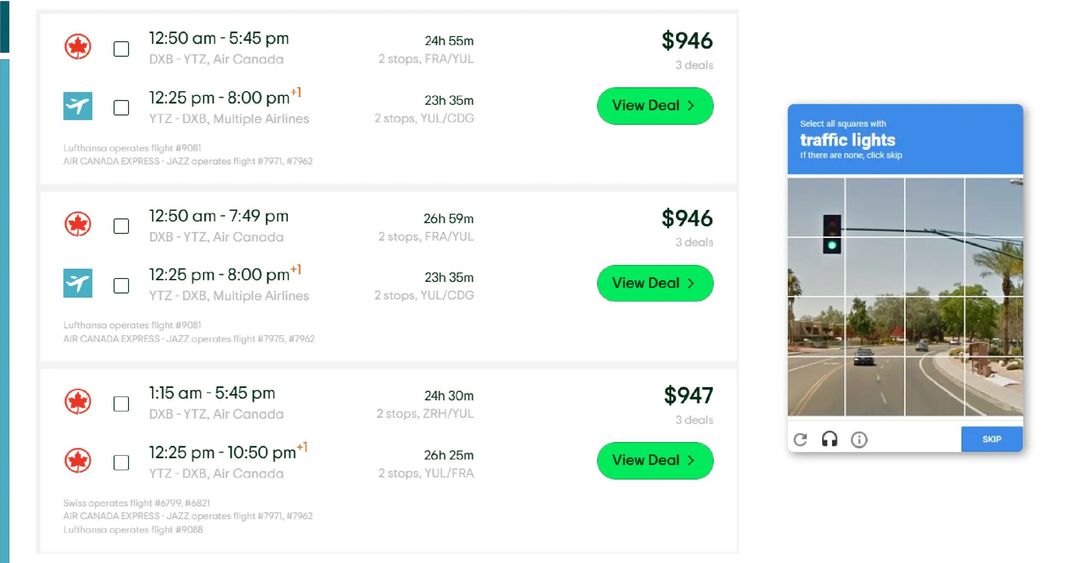This screenshot has height=563, width=1067.
Task: Click the captcha refresh icon
Action: coord(800,439)
